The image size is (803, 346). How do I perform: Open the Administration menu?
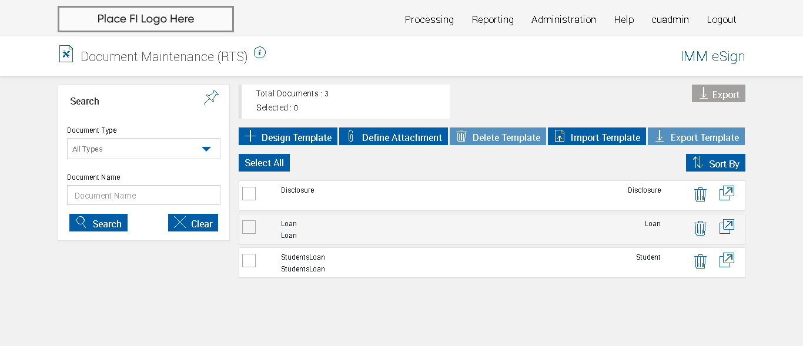563,19
